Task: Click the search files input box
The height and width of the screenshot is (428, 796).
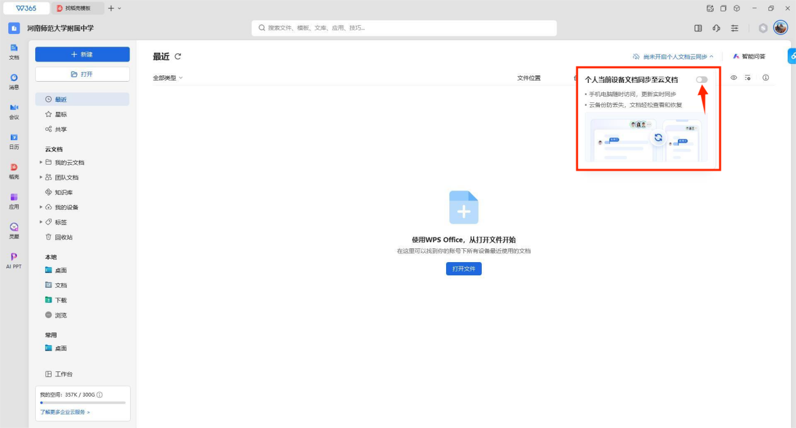Action: (404, 28)
